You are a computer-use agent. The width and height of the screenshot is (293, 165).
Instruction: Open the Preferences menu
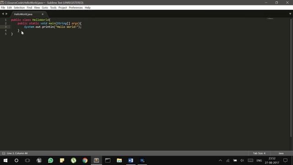tap(76, 8)
